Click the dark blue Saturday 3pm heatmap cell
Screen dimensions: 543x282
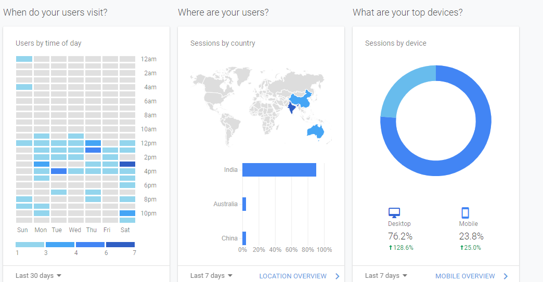pos(127,164)
